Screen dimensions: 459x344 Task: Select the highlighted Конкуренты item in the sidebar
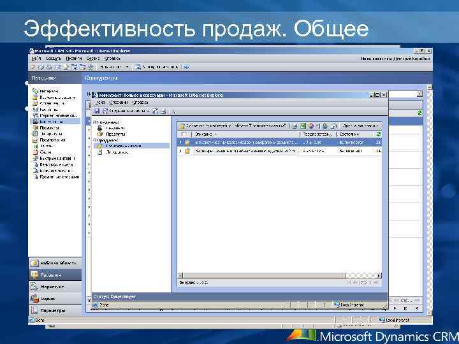coord(55,122)
